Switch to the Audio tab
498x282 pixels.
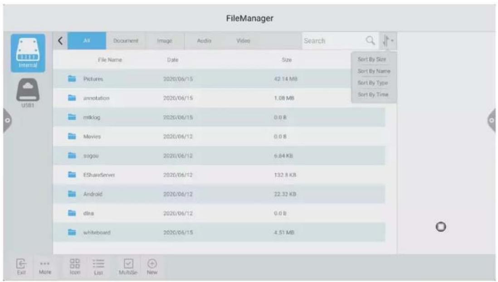(204, 41)
